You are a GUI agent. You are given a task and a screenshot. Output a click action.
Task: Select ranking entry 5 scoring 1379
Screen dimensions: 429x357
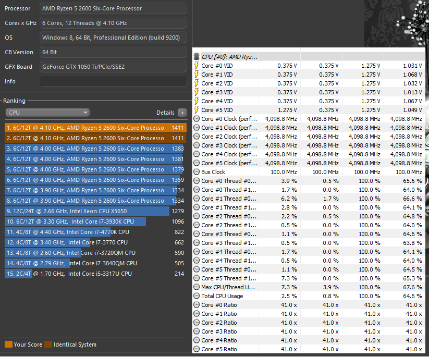(95, 169)
